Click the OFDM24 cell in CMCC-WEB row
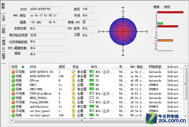189x127 pixels. tap(154, 89)
